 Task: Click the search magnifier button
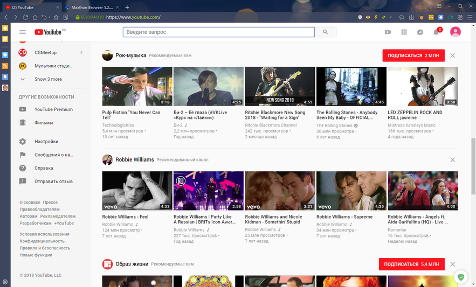click(x=325, y=32)
